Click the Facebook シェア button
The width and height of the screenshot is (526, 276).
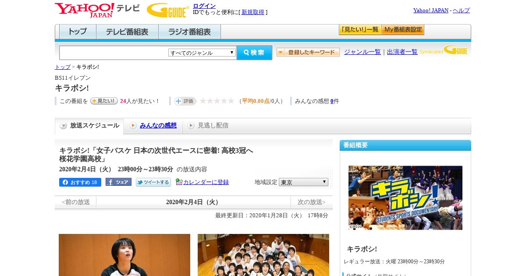(x=118, y=182)
